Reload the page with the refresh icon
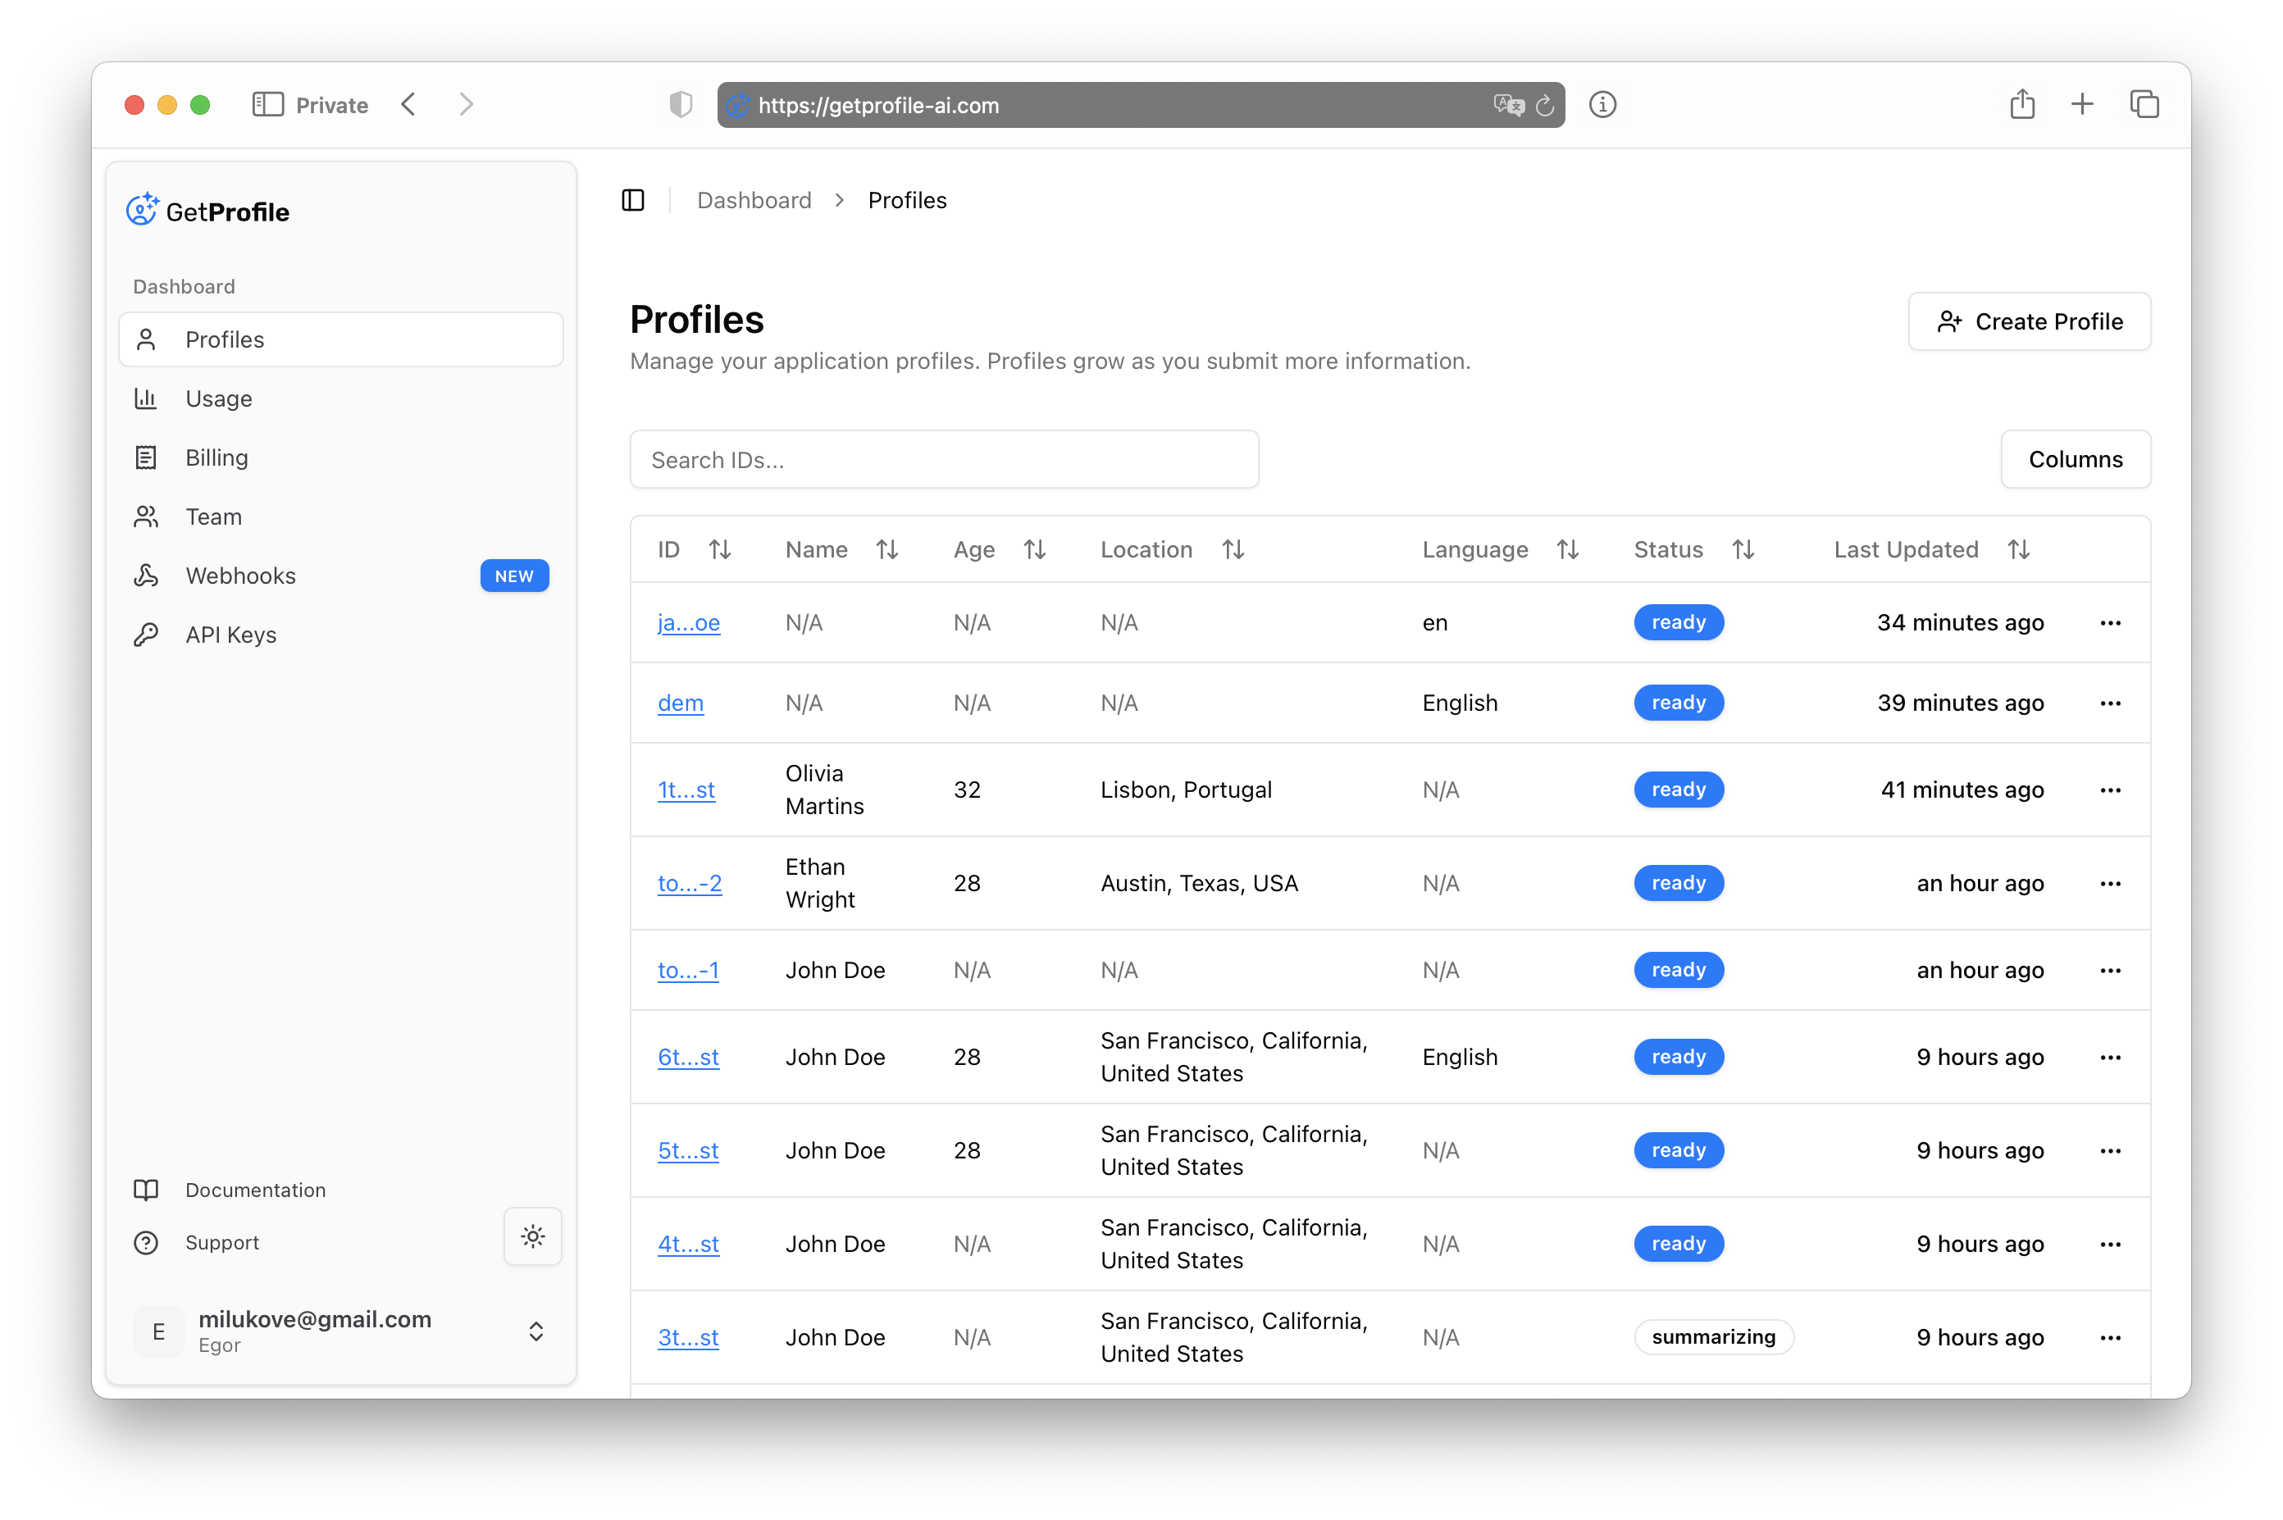Screen dimensions: 2283x1520 coord(1544,106)
